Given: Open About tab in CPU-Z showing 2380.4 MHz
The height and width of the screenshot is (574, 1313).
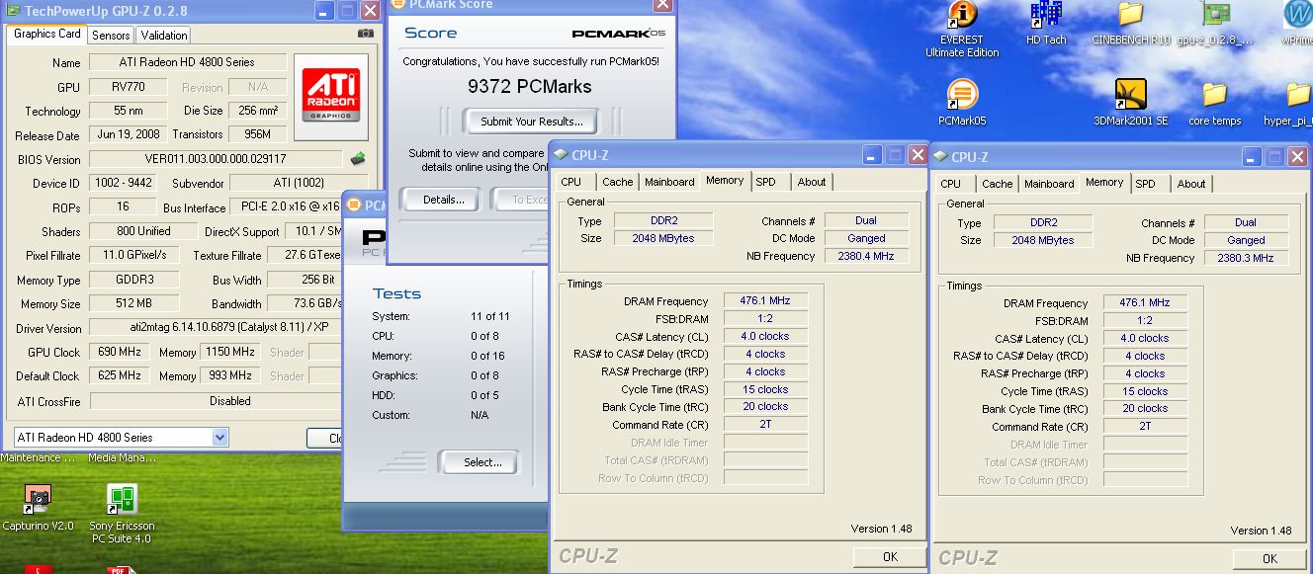Looking at the screenshot, I should click(x=812, y=182).
